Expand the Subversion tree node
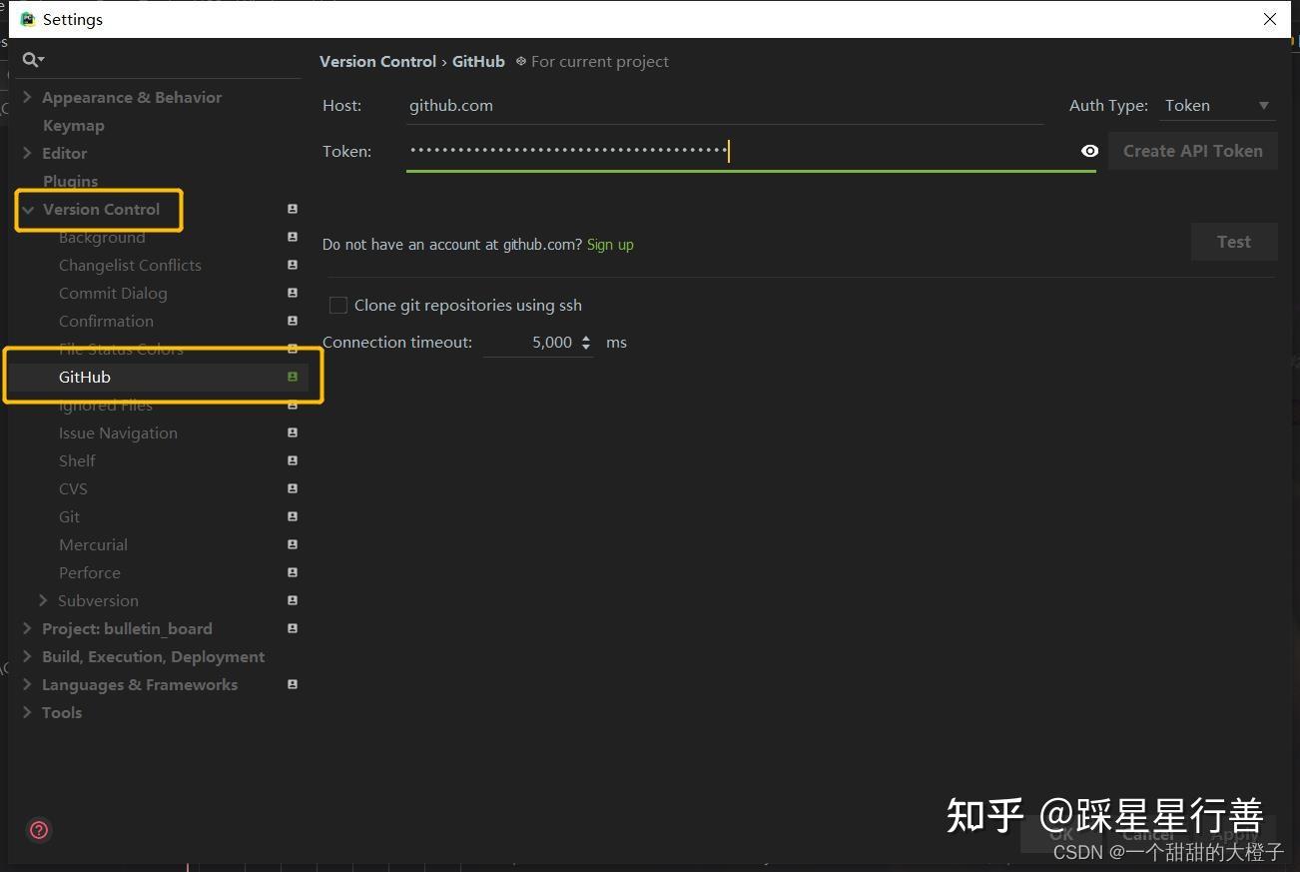Screen dimensions: 1300x872 click(43, 600)
